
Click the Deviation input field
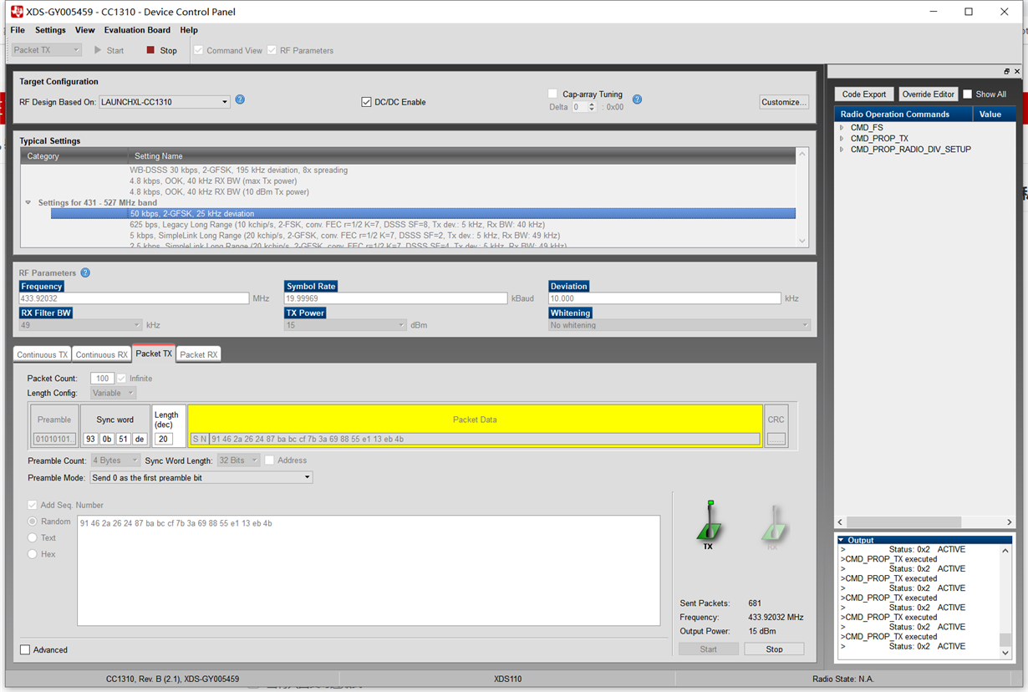(665, 298)
